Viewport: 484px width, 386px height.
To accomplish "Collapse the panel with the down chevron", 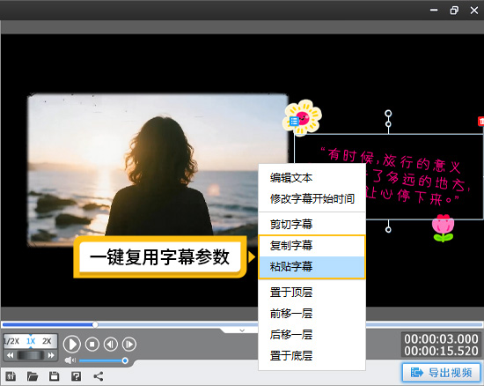I will click(x=242, y=330).
